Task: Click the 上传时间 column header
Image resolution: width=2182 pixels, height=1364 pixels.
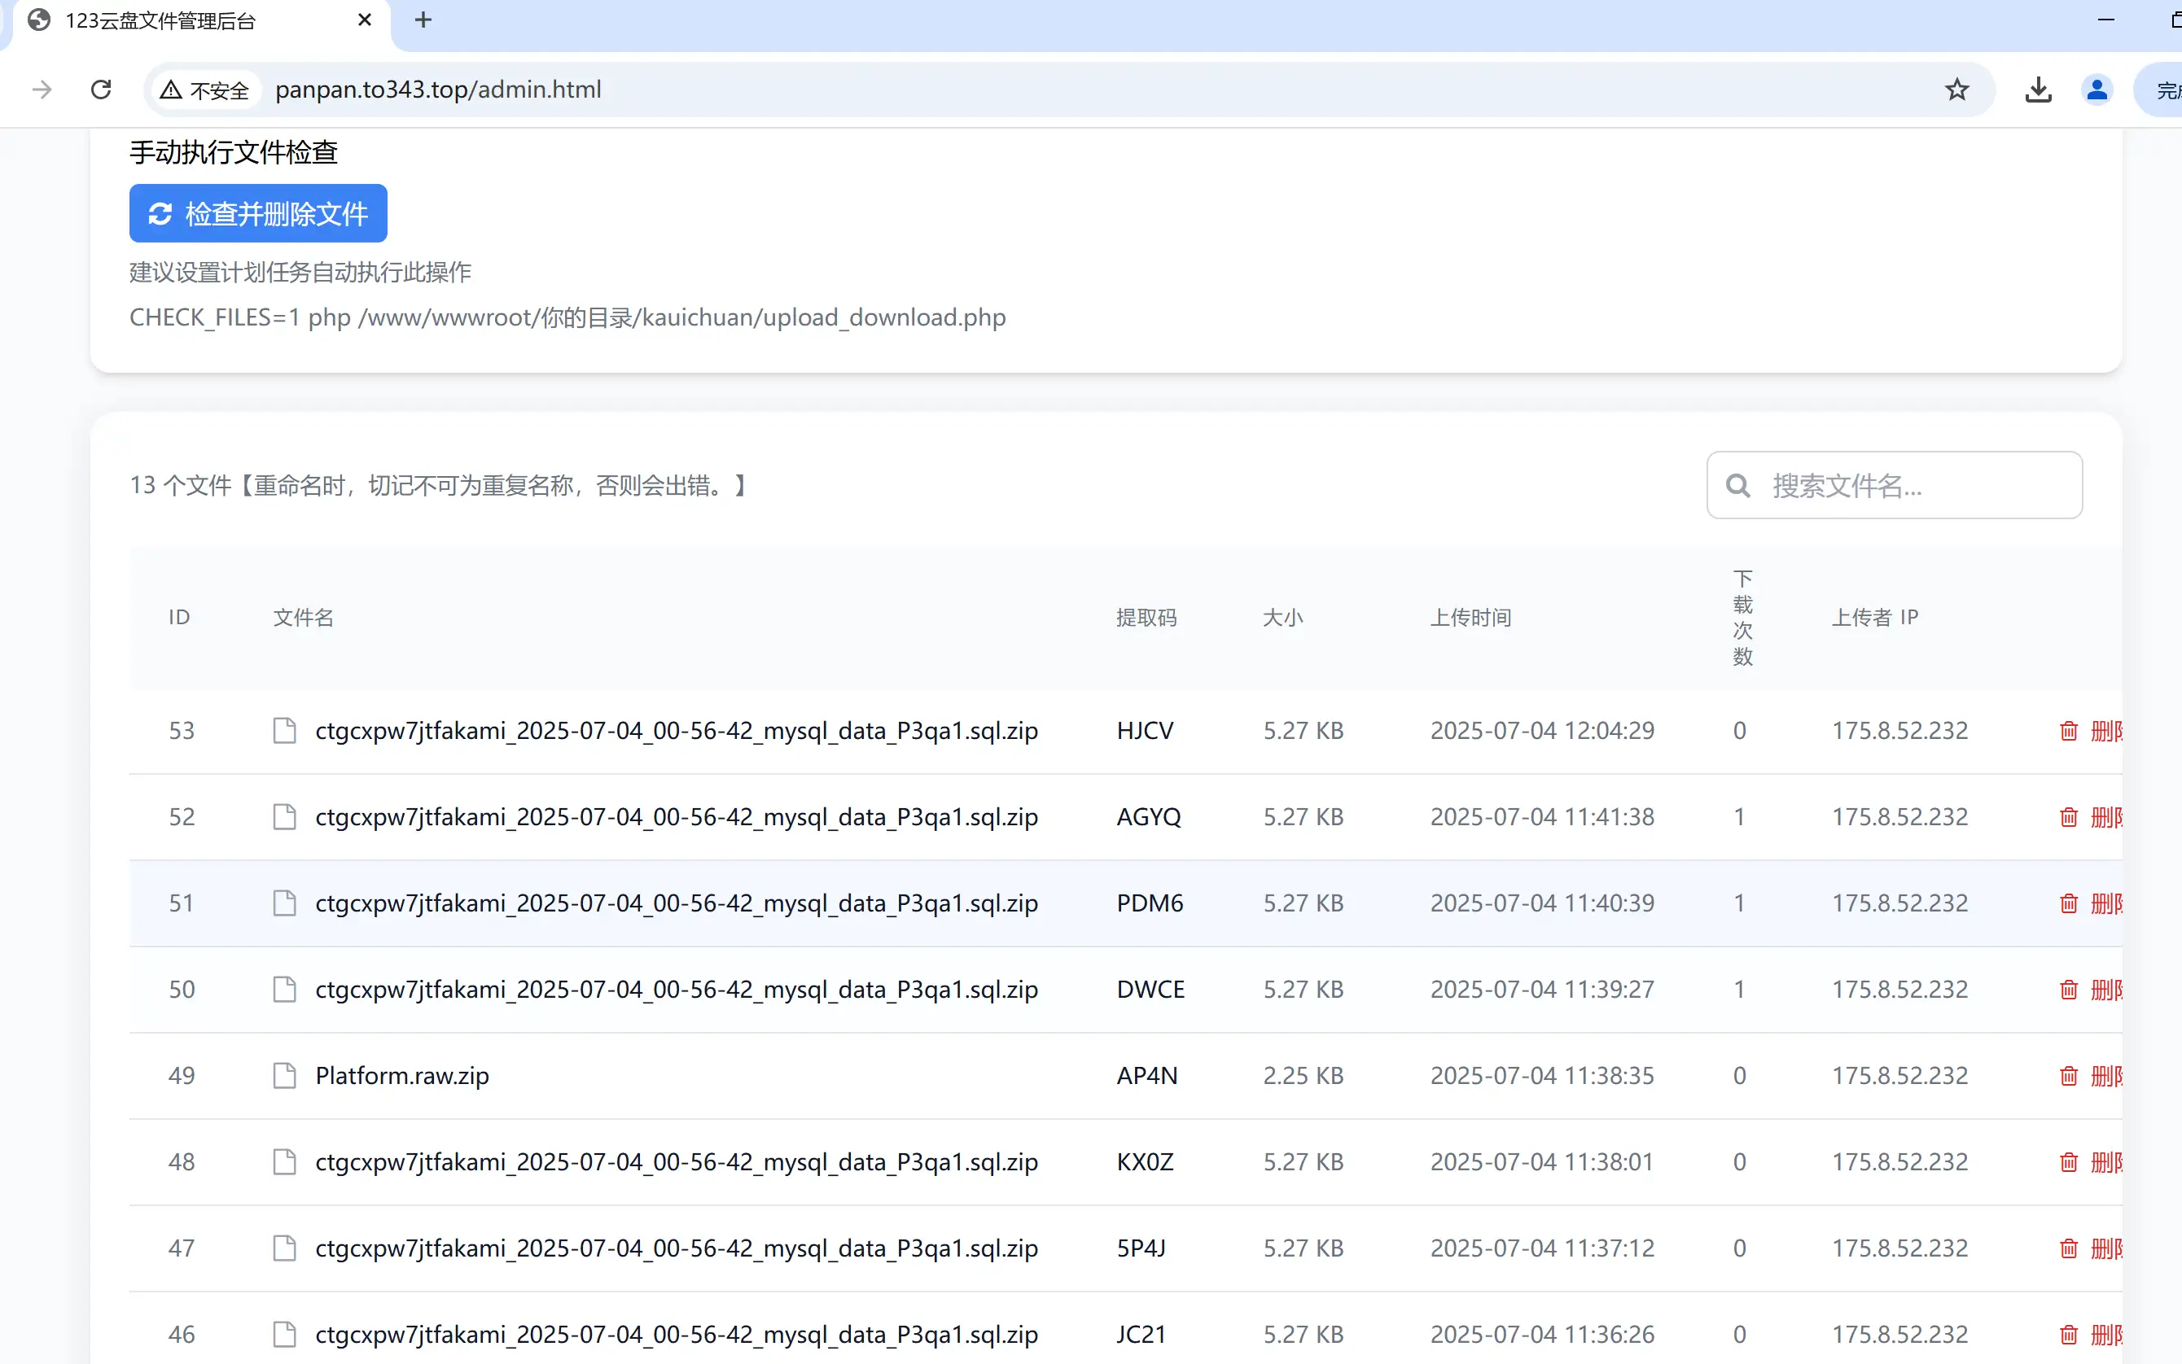Action: coord(1470,618)
